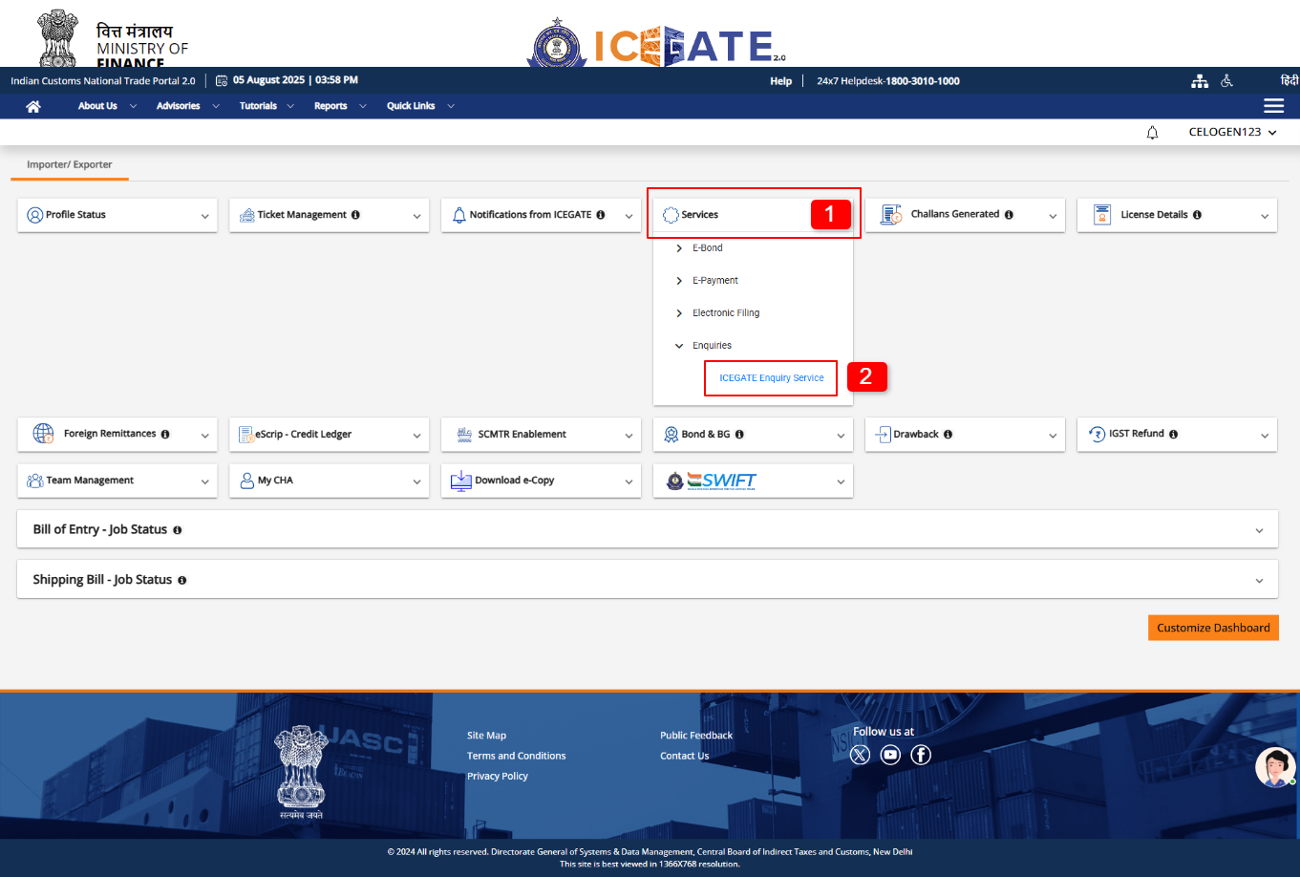Expand the License Details card

pos(1265,216)
